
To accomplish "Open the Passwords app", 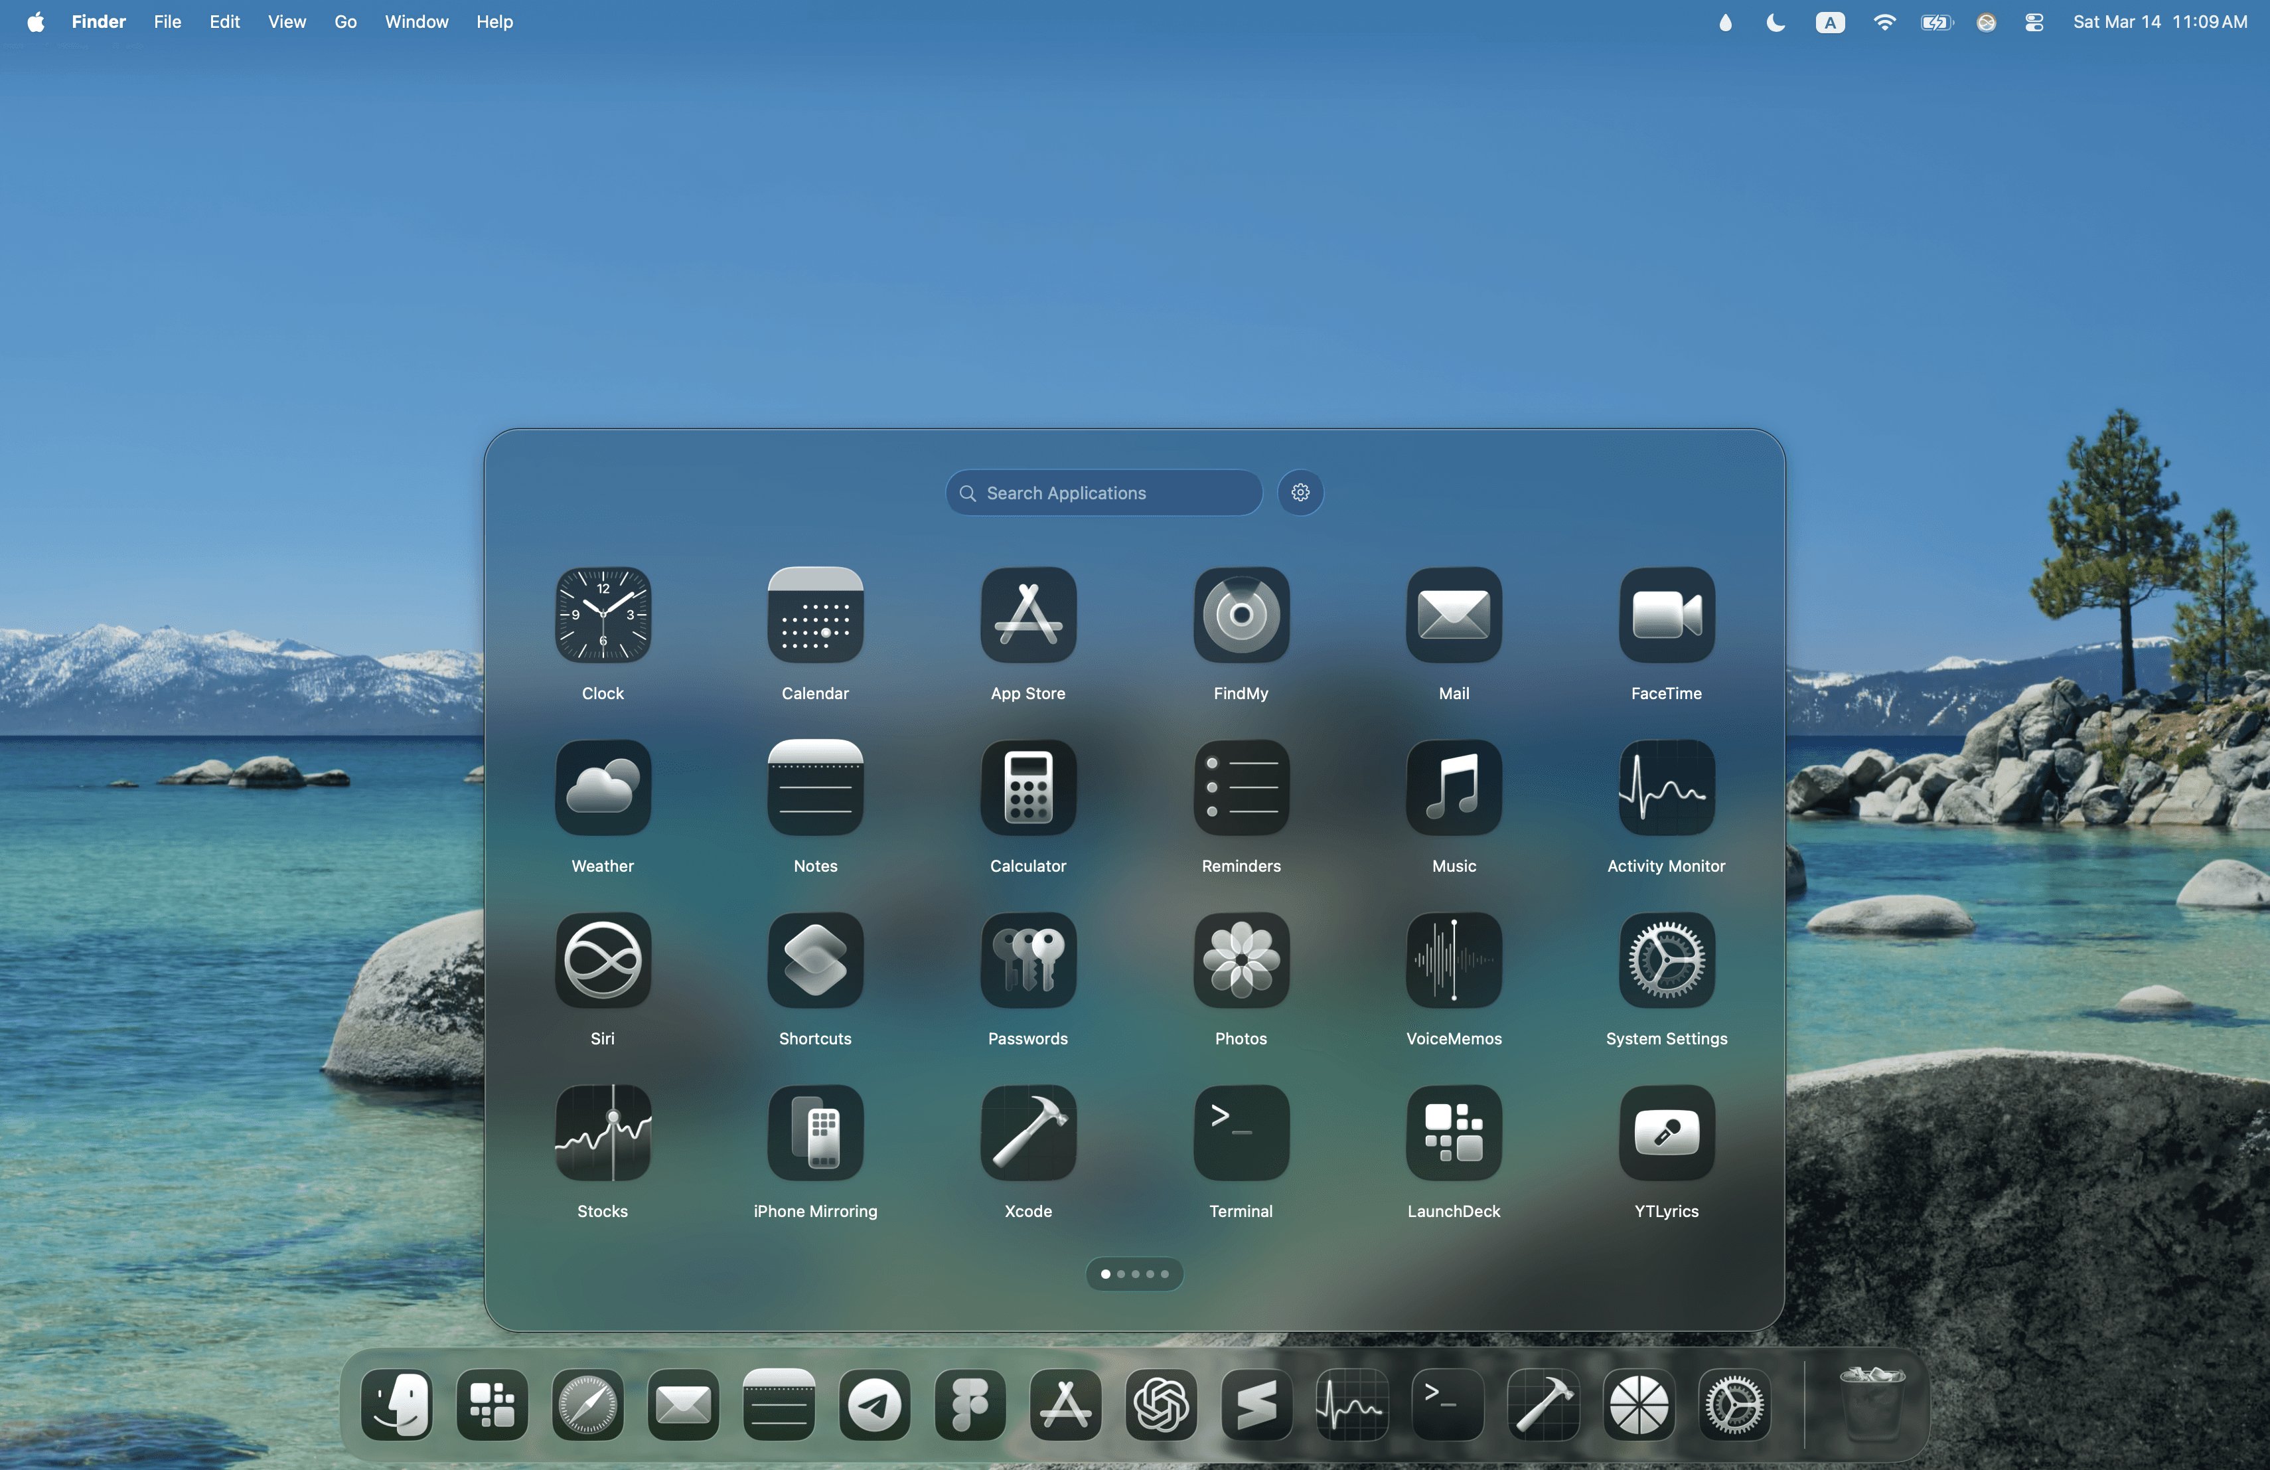I will coord(1028,961).
